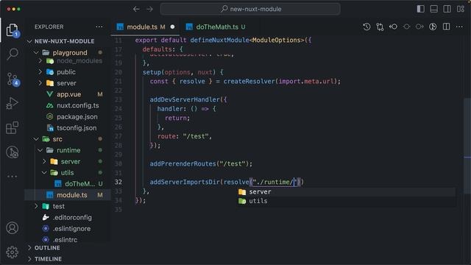Open changes compare icon in editor toolbar
471x265 pixels.
[x=380, y=26]
